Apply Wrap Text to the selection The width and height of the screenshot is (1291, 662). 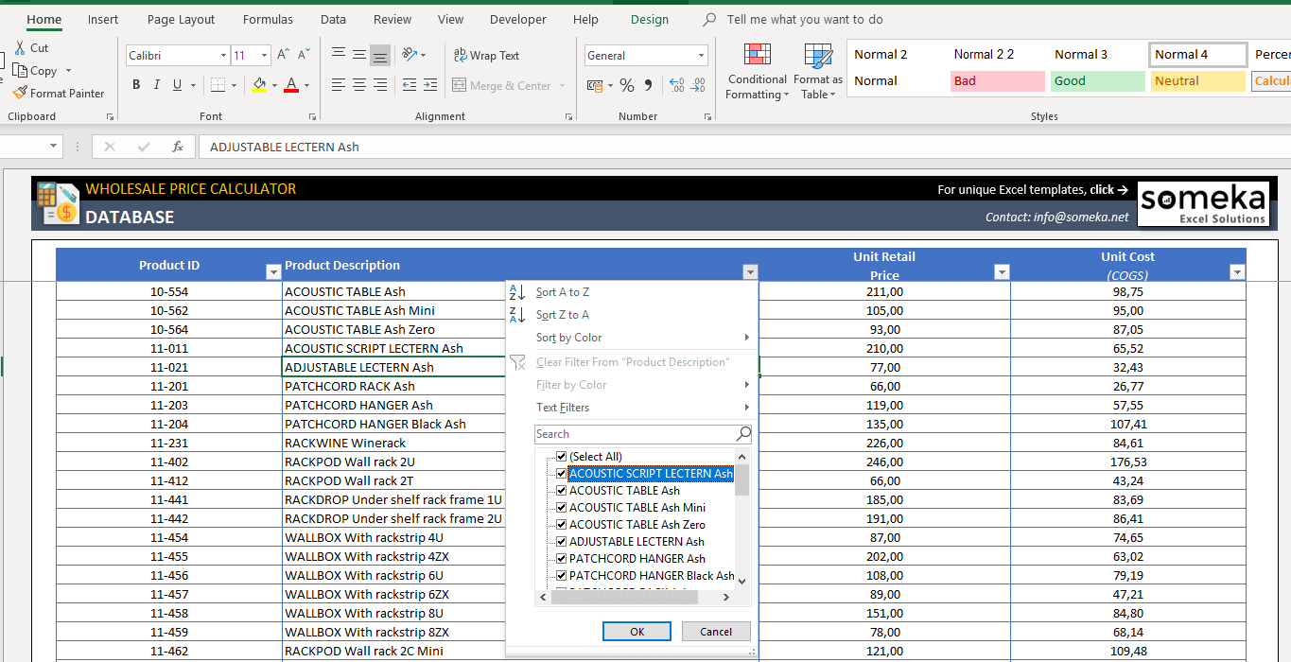486,55
